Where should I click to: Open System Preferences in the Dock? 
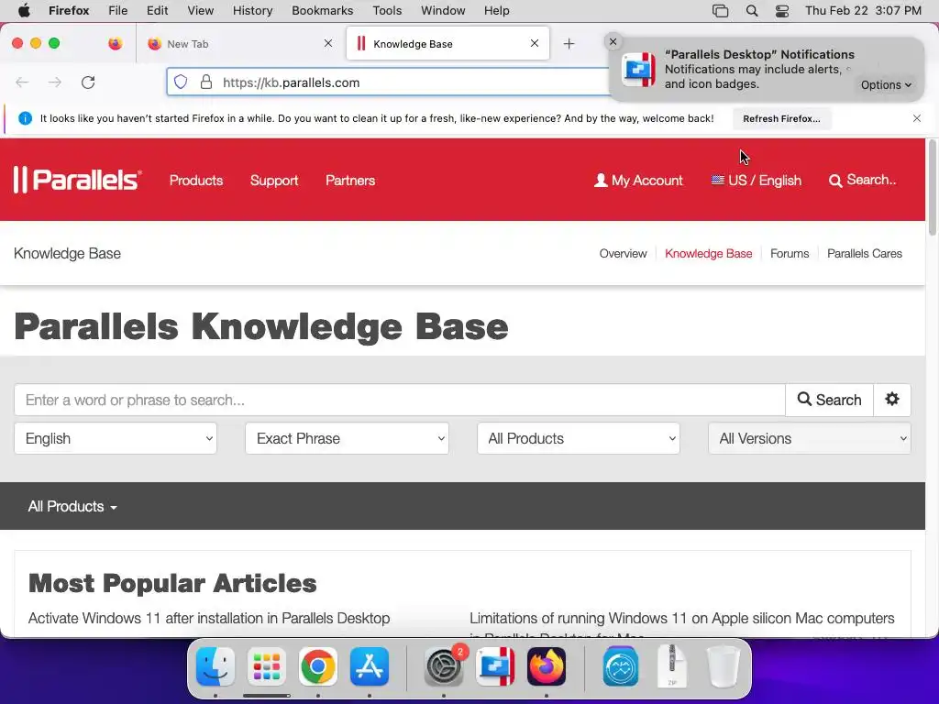443,666
